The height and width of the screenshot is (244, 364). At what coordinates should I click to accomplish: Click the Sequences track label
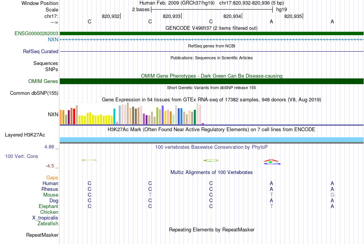tap(46, 63)
